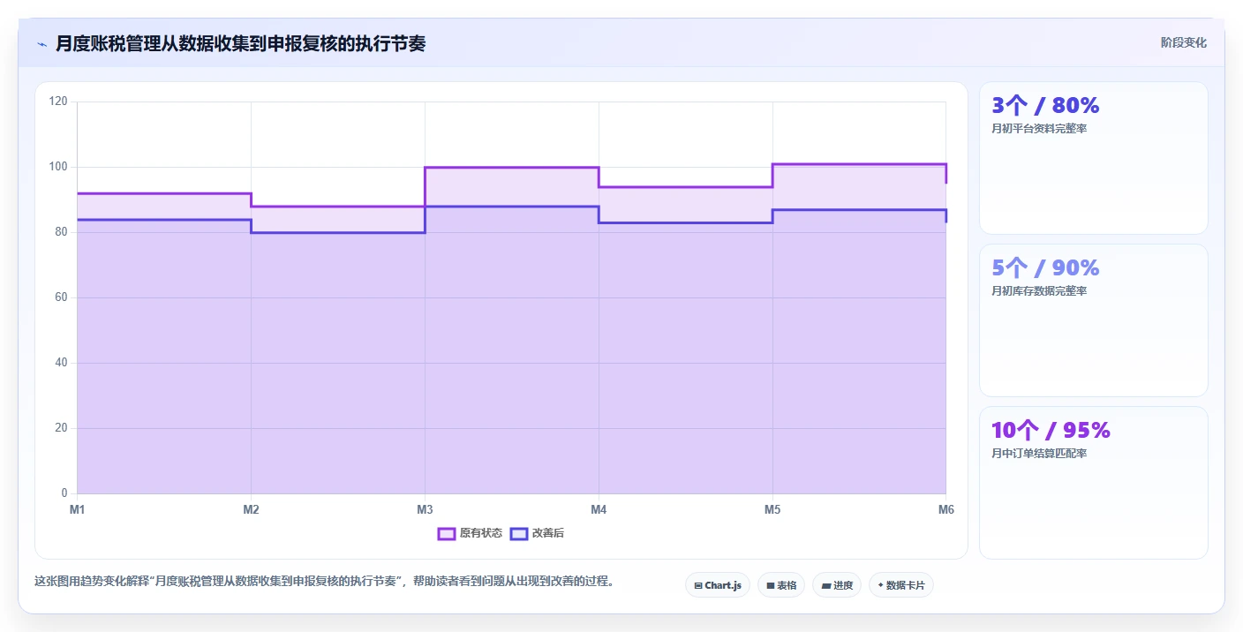Click the 阶段变化 label
Image resolution: width=1243 pixels, height=632 pixels.
1184,42
